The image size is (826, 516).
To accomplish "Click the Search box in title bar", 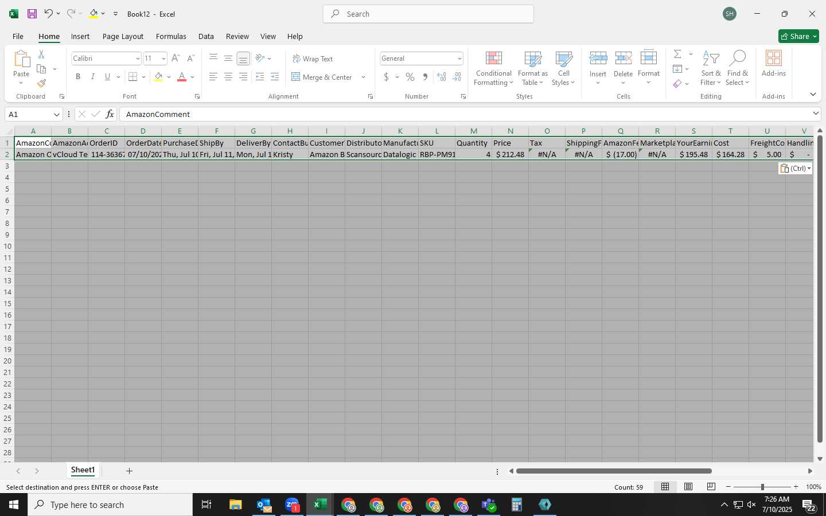I will (x=428, y=14).
